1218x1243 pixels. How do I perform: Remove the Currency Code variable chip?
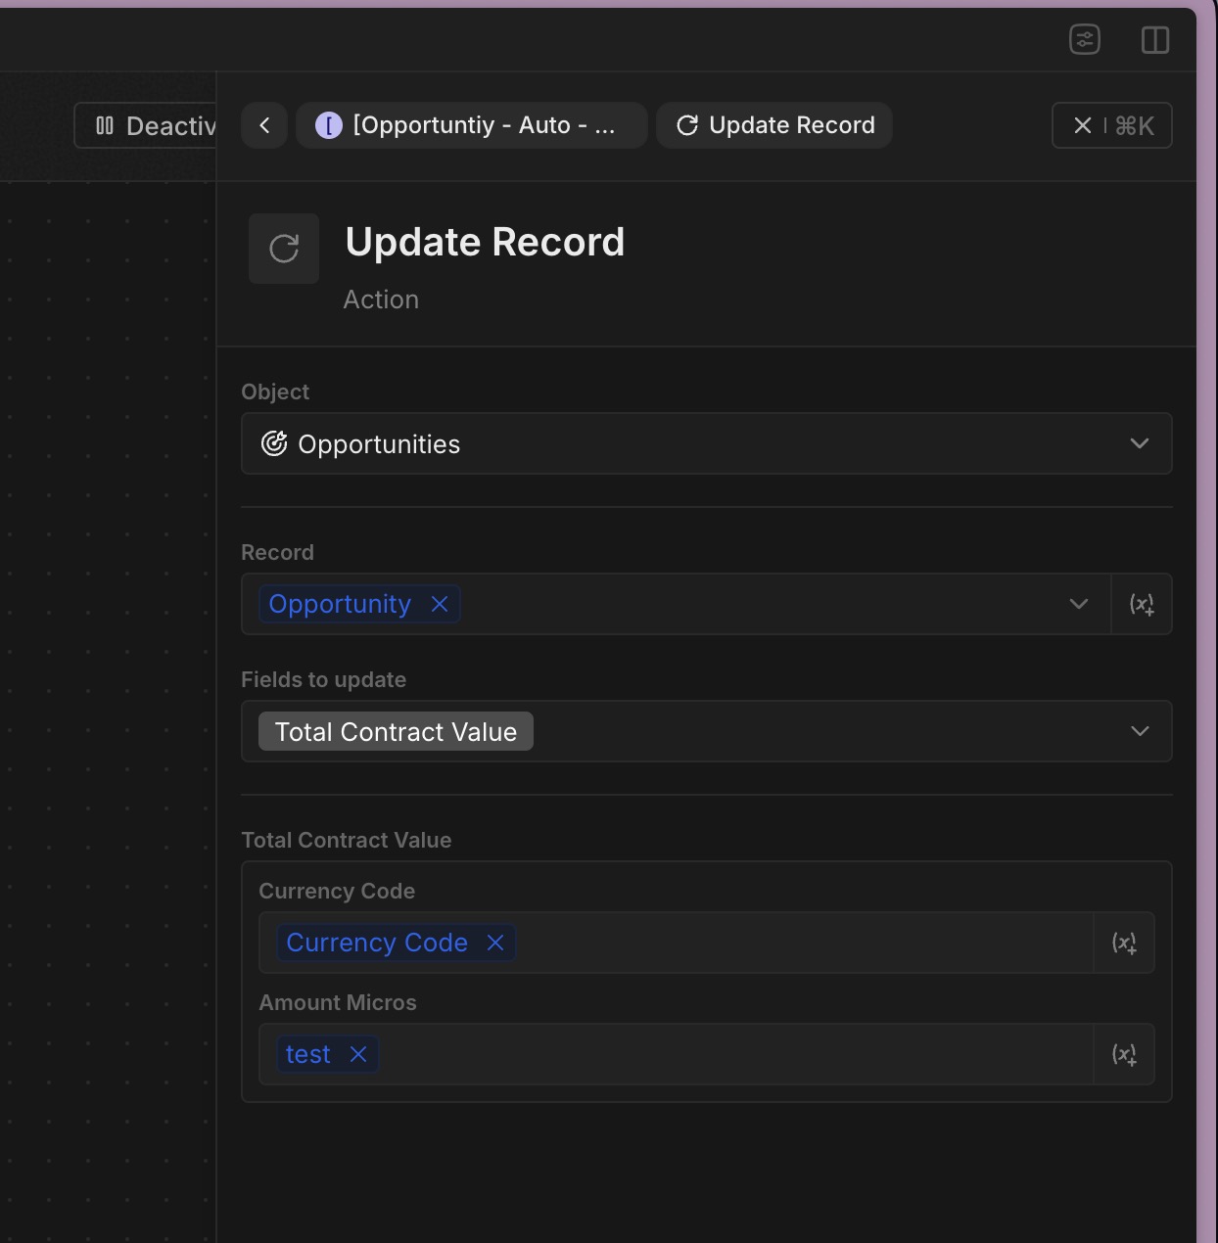pyautogui.click(x=495, y=943)
